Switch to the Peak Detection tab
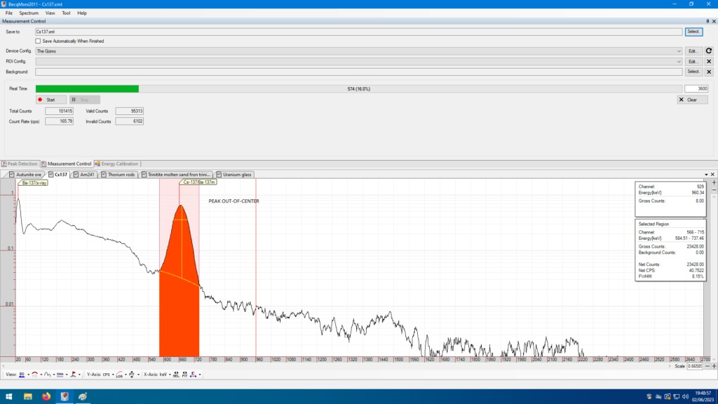 [19, 163]
